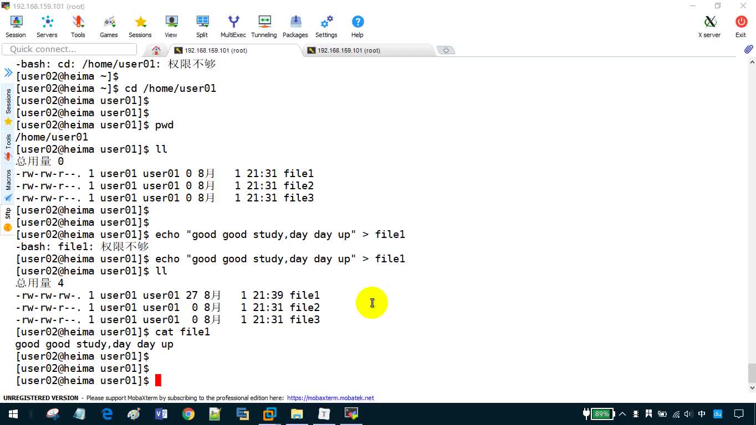756x425 pixels.
Task: Open the Help icon
Action: [357, 26]
